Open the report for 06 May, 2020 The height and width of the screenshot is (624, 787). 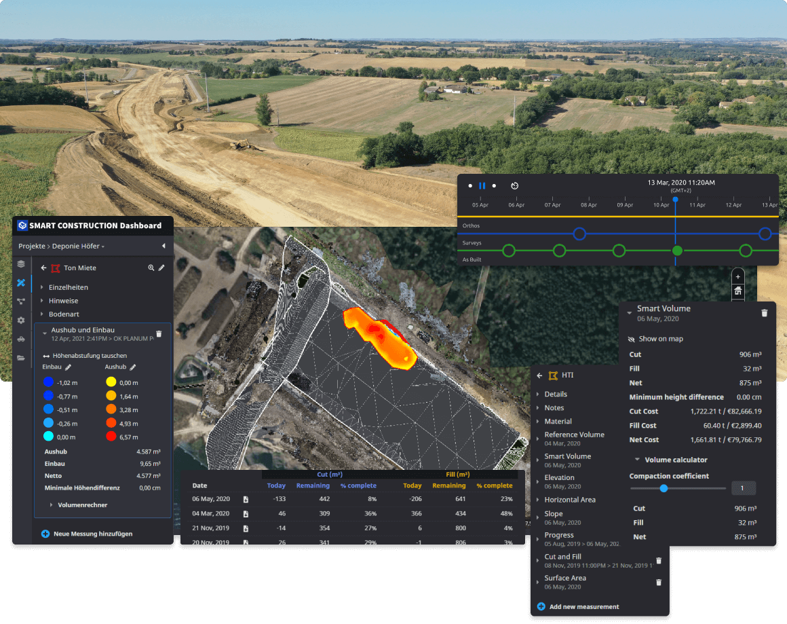coord(246,499)
